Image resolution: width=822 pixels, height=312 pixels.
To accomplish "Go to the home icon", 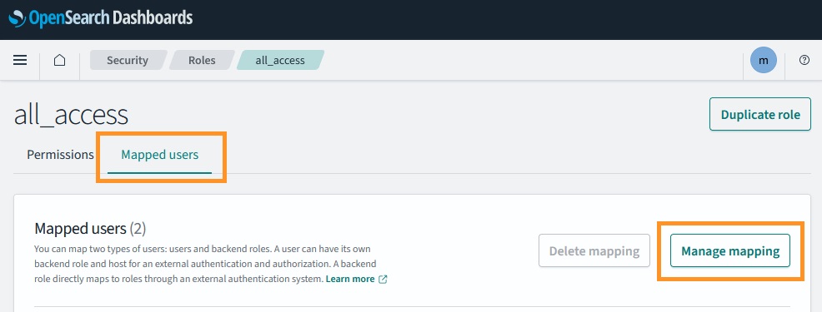I will pos(60,60).
